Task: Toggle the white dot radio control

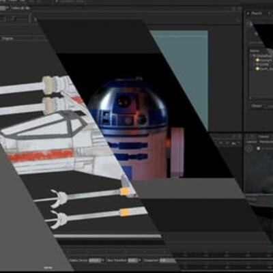Action: pos(259,148)
